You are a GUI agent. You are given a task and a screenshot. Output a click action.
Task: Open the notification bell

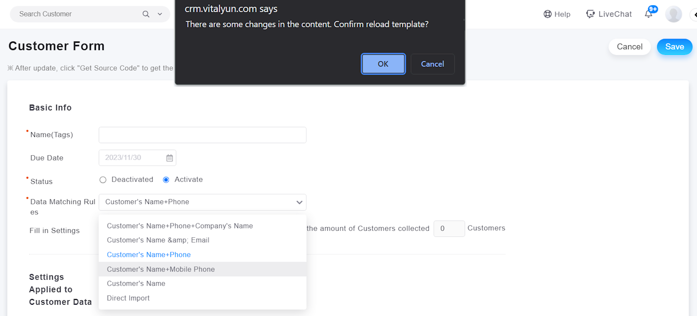coord(649,14)
